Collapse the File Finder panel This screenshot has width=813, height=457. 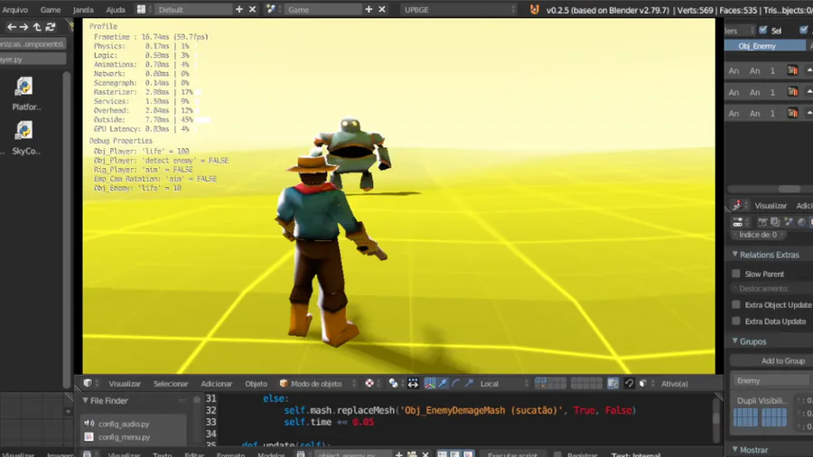85,400
